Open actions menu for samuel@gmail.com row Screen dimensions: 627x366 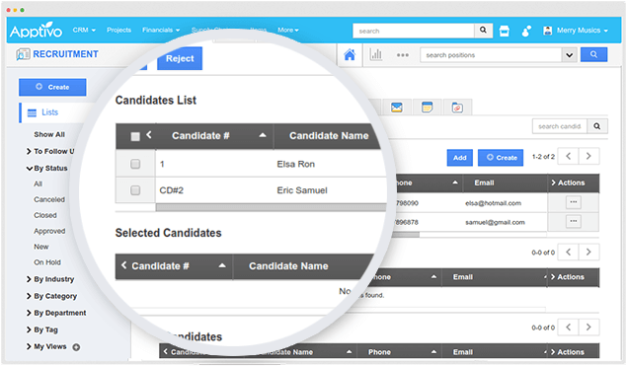(x=574, y=221)
